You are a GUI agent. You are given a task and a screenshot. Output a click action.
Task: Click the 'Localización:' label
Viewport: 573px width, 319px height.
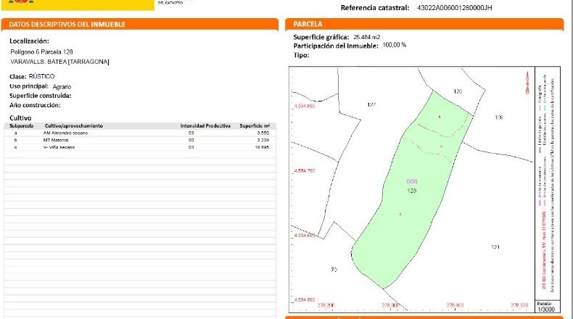pyautogui.click(x=29, y=41)
